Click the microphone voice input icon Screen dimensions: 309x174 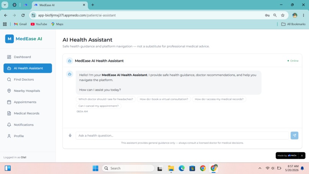tap(70, 136)
